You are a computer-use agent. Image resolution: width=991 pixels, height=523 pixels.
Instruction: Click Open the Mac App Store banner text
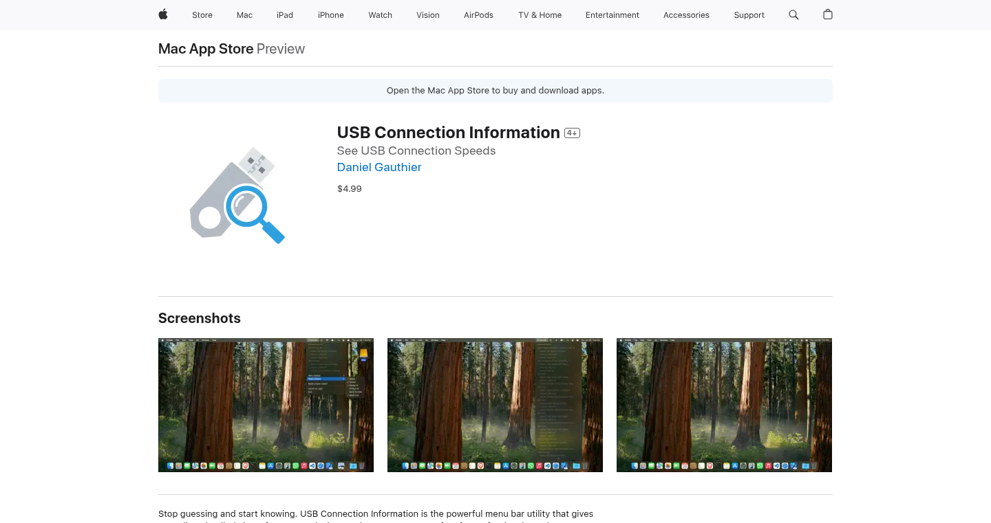click(x=495, y=91)
